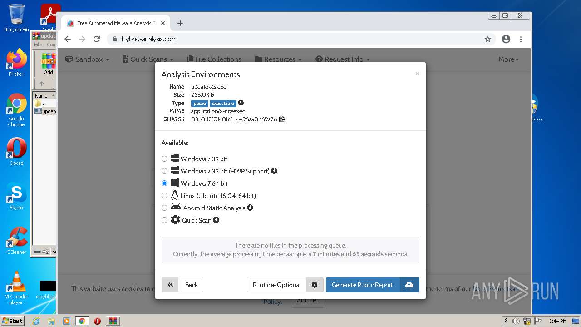Click Opera icon in taskbar
This screenshot has height=327, width=581.
pyautogui.click(x=97, y=321)
